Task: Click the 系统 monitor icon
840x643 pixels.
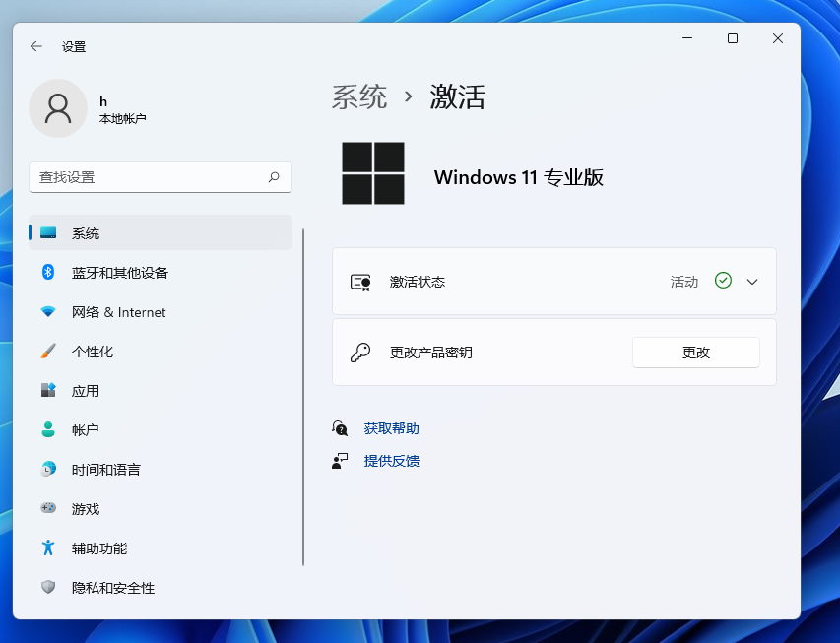Action: pos(48,232)
